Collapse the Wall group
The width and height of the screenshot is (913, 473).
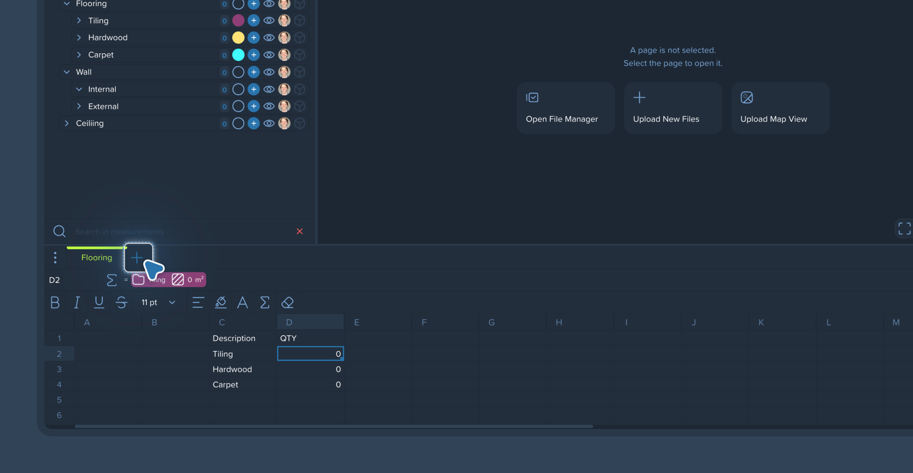pos(67,72)
